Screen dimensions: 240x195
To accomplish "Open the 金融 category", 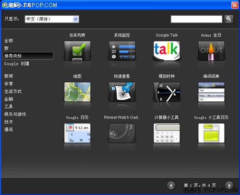I will pyautogui.click(x=9, y=99).
